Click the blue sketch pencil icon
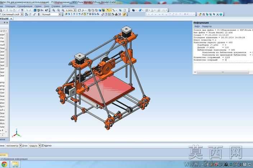The width and height of the screenshot is (253, 168). tap(140, 10)
